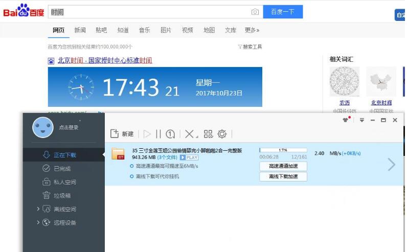Click the 北京时间 map thumbnail image
Screen dimensions: 407x252
coord(381,81)
